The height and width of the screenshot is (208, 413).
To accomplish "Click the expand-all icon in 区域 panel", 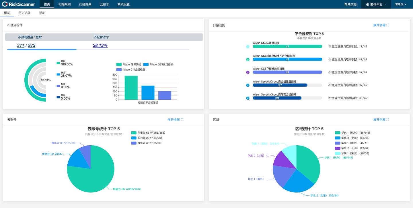I will pos(388,120).
